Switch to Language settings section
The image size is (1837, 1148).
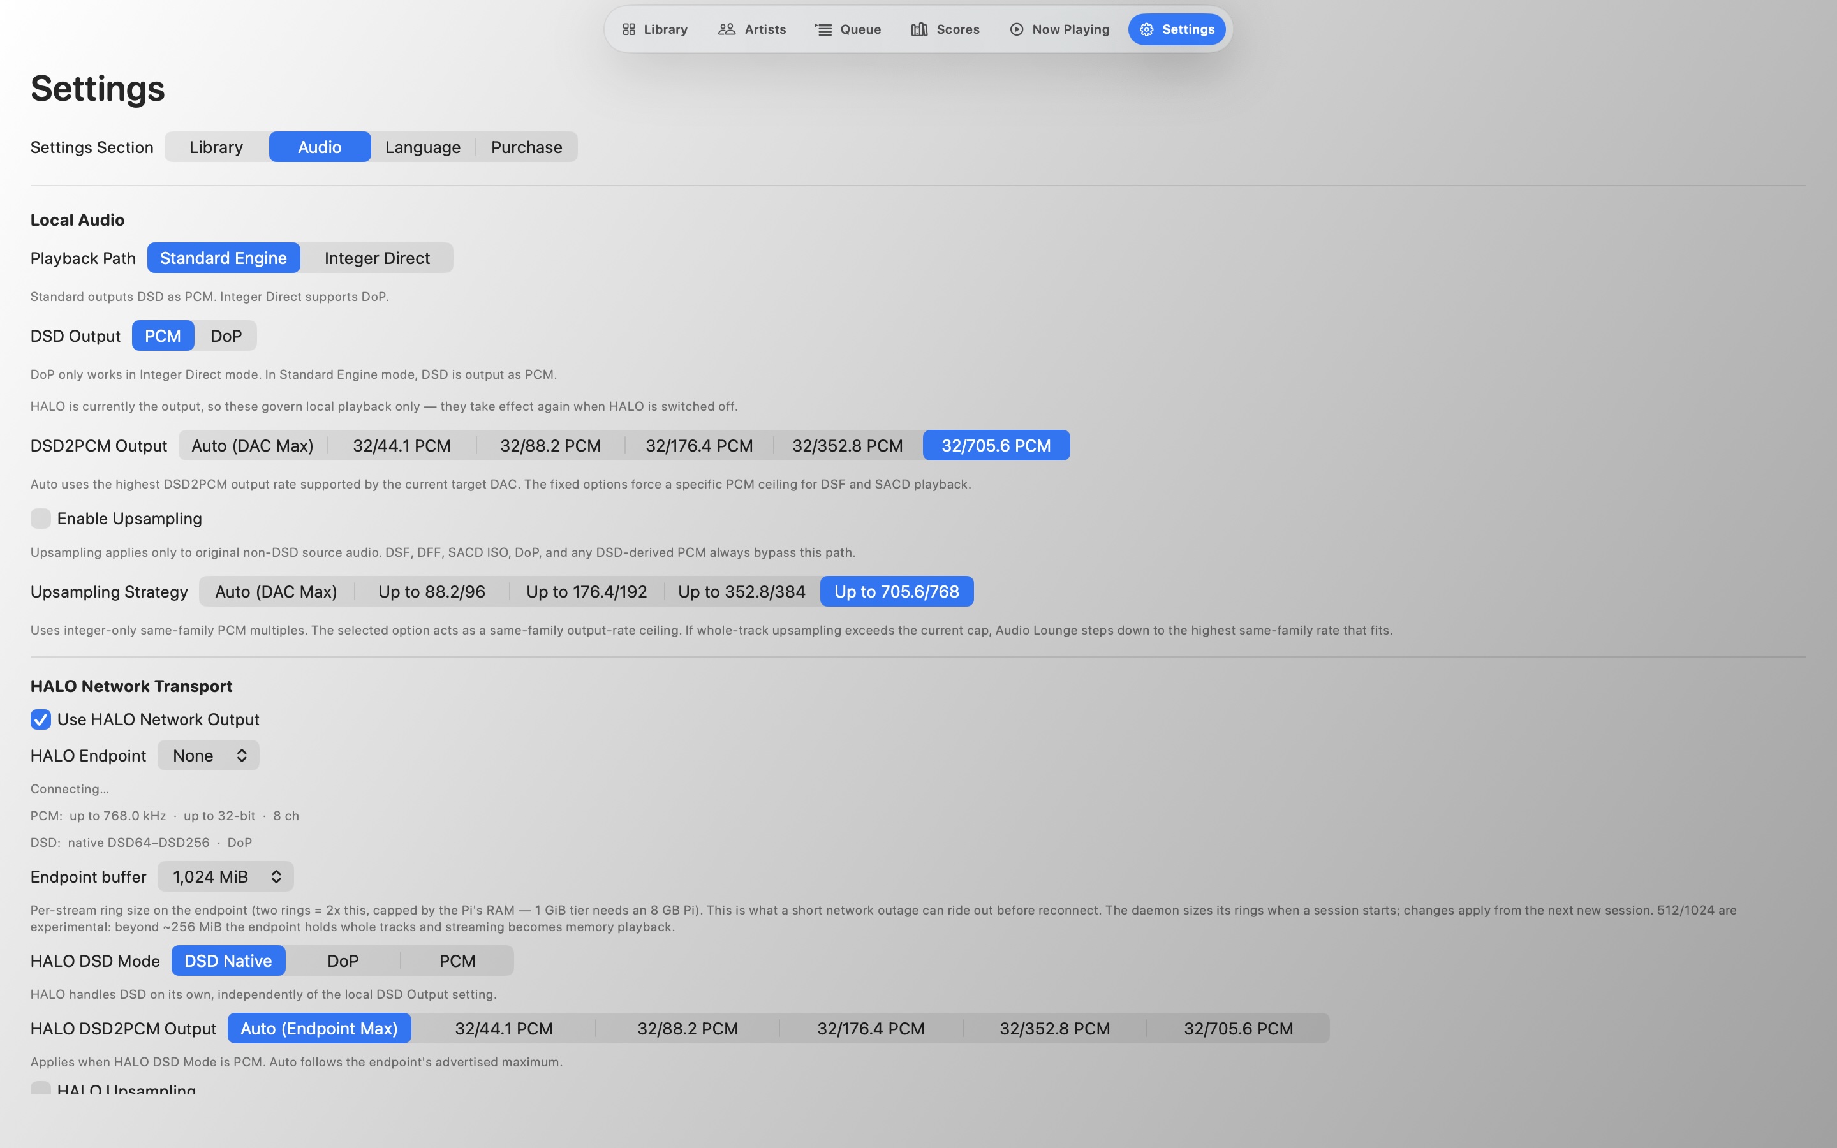[x=423, y=147]
